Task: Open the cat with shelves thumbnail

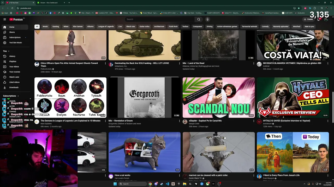Action: click(145, 152)
